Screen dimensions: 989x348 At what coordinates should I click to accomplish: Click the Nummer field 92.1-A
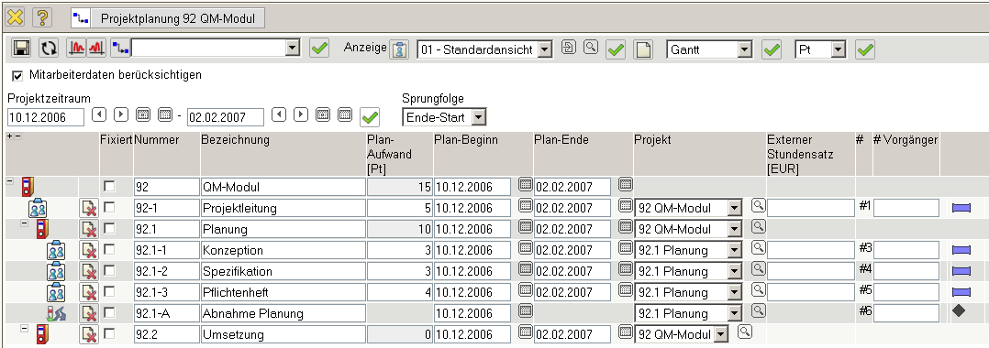[x=167, y=313]
